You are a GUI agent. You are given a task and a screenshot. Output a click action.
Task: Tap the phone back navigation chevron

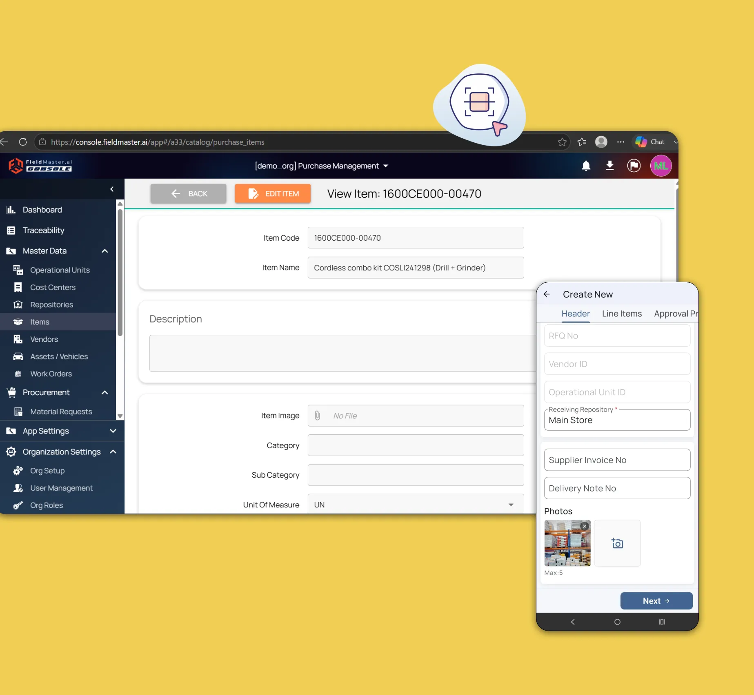tap(572, 622)
